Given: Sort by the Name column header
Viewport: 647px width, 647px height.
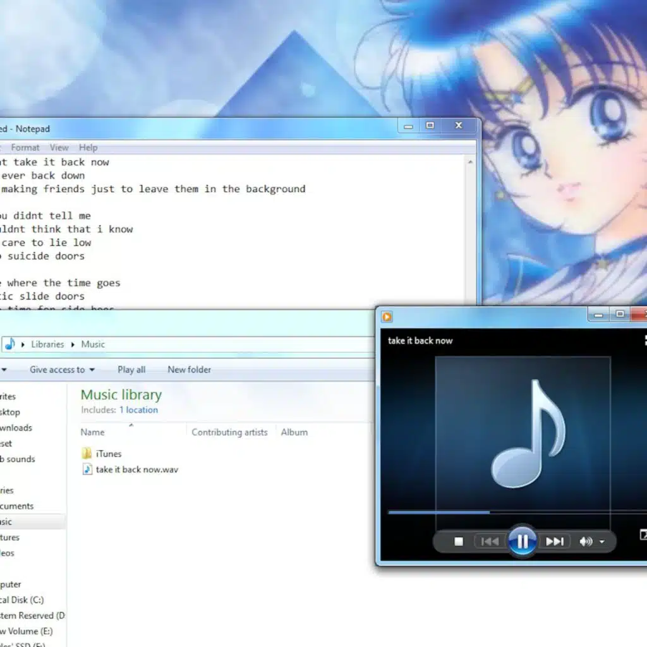Looking at the screenshot, I should coord(92,432).
